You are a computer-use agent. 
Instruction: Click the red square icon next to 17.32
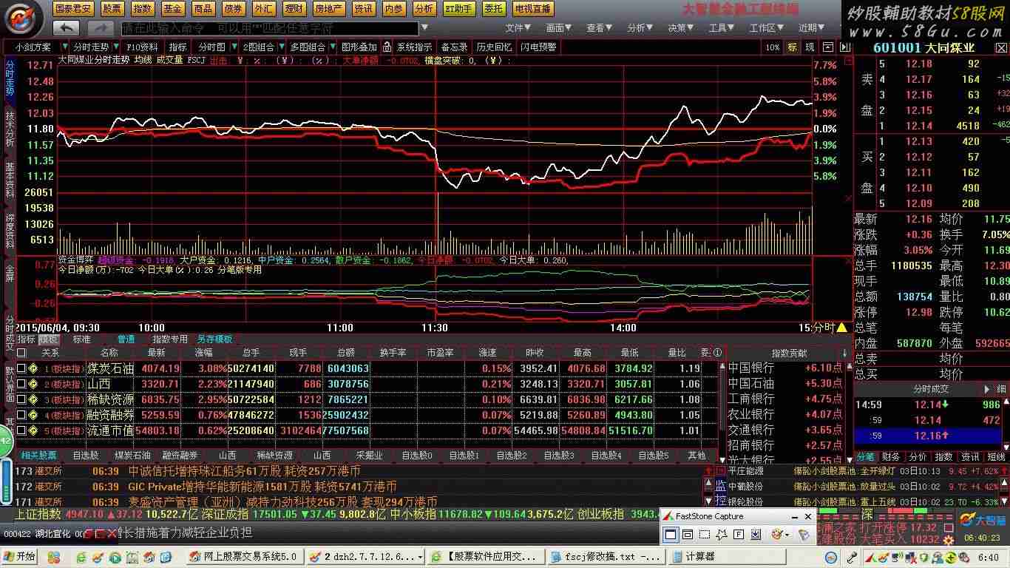[x=947, y=528]
